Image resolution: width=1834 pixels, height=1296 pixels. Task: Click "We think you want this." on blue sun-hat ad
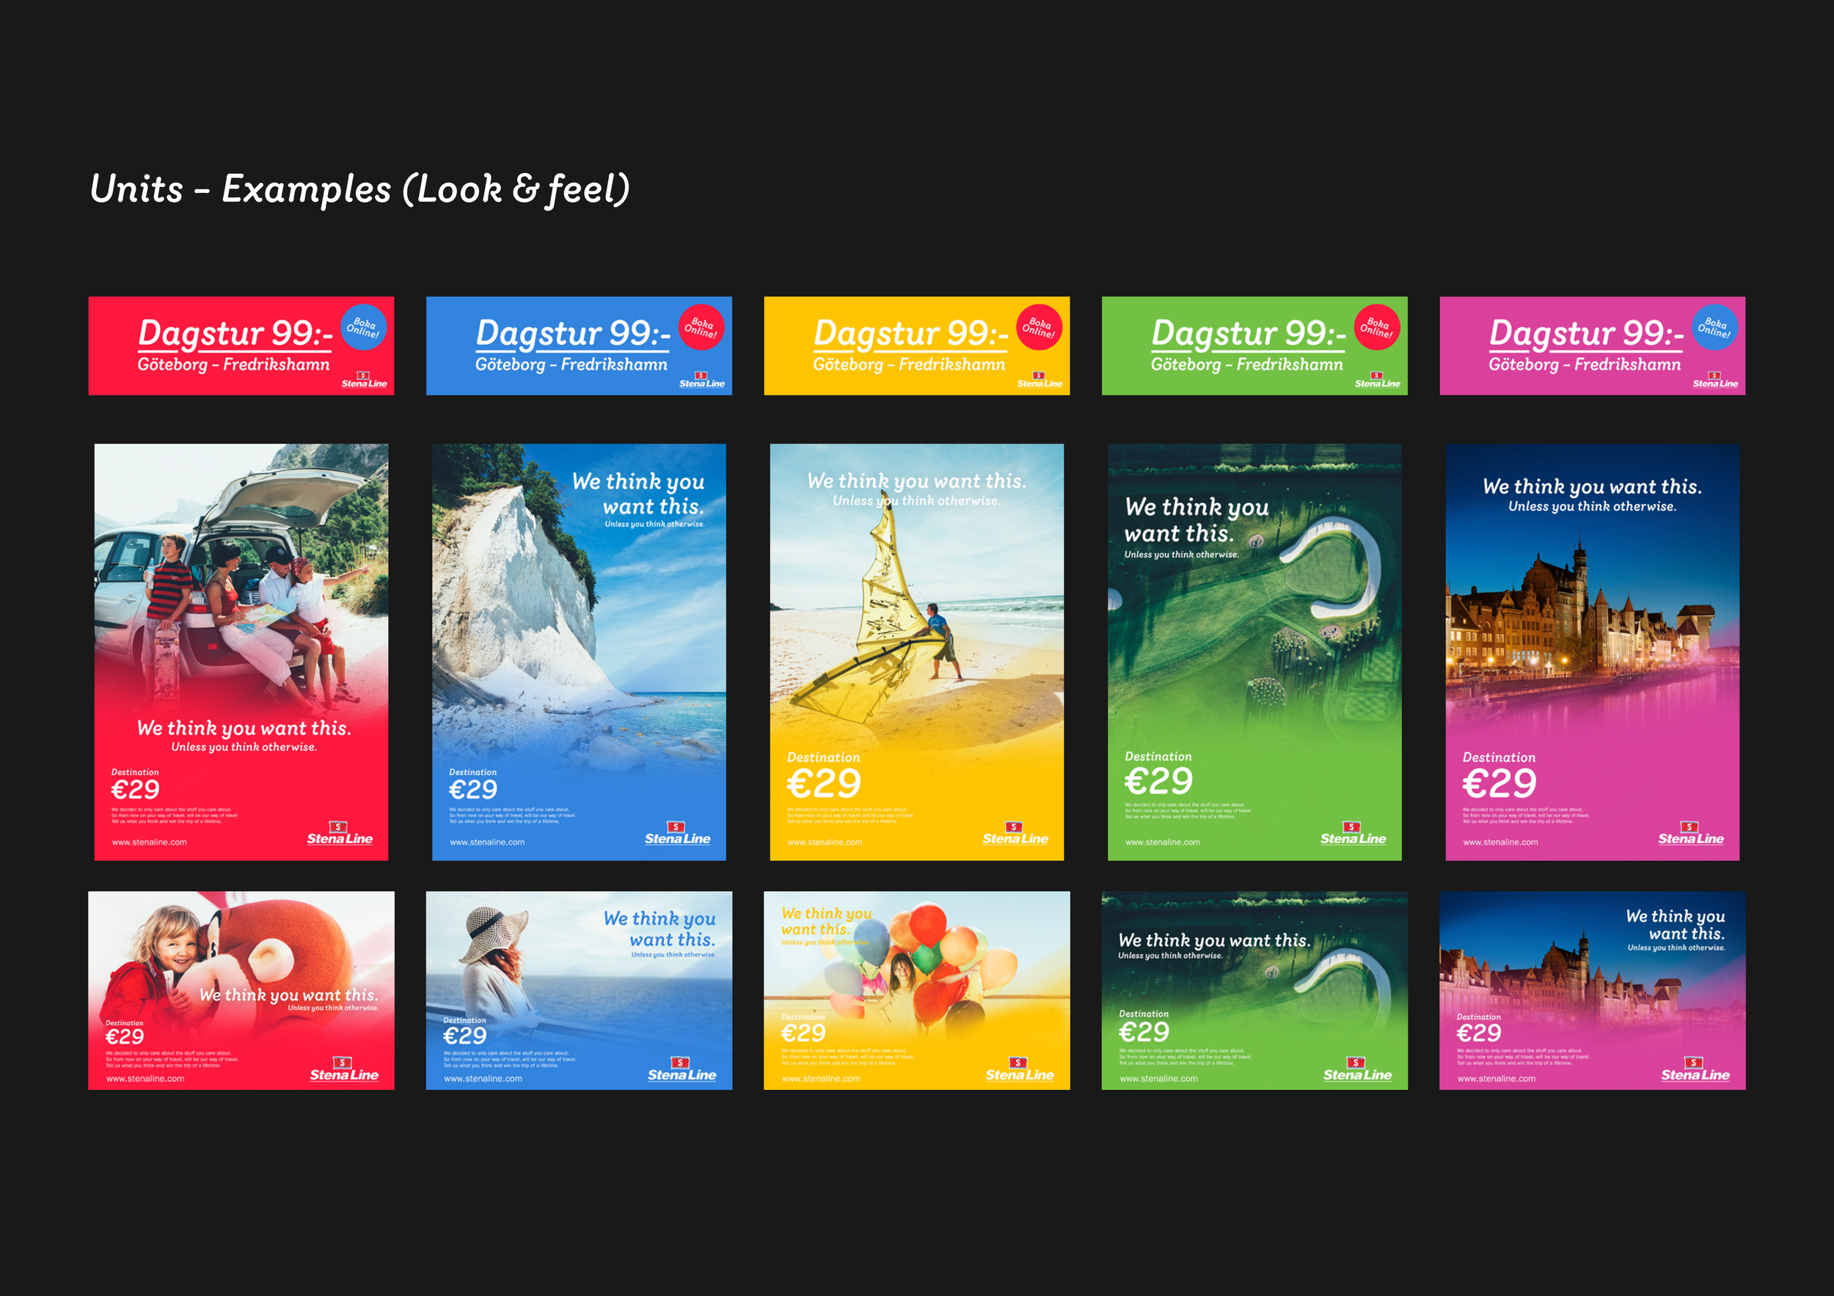pos(660,929)
